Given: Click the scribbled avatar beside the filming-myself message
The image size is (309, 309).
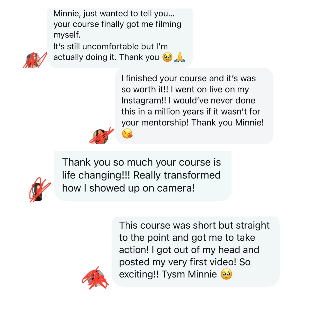Looking at the screenshot, I should click(x=33, y=60).
